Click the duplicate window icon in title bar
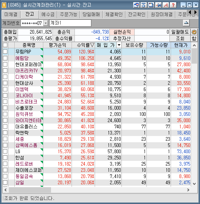 coord(151,5)
